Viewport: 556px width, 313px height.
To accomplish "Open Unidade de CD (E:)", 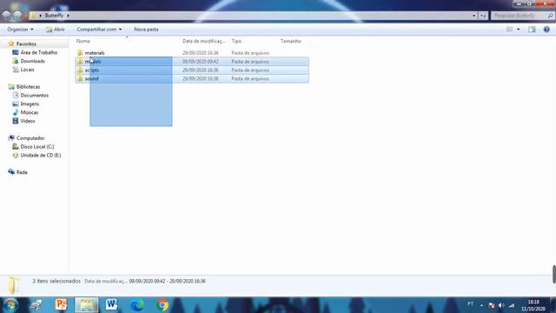I will point(41,155).
